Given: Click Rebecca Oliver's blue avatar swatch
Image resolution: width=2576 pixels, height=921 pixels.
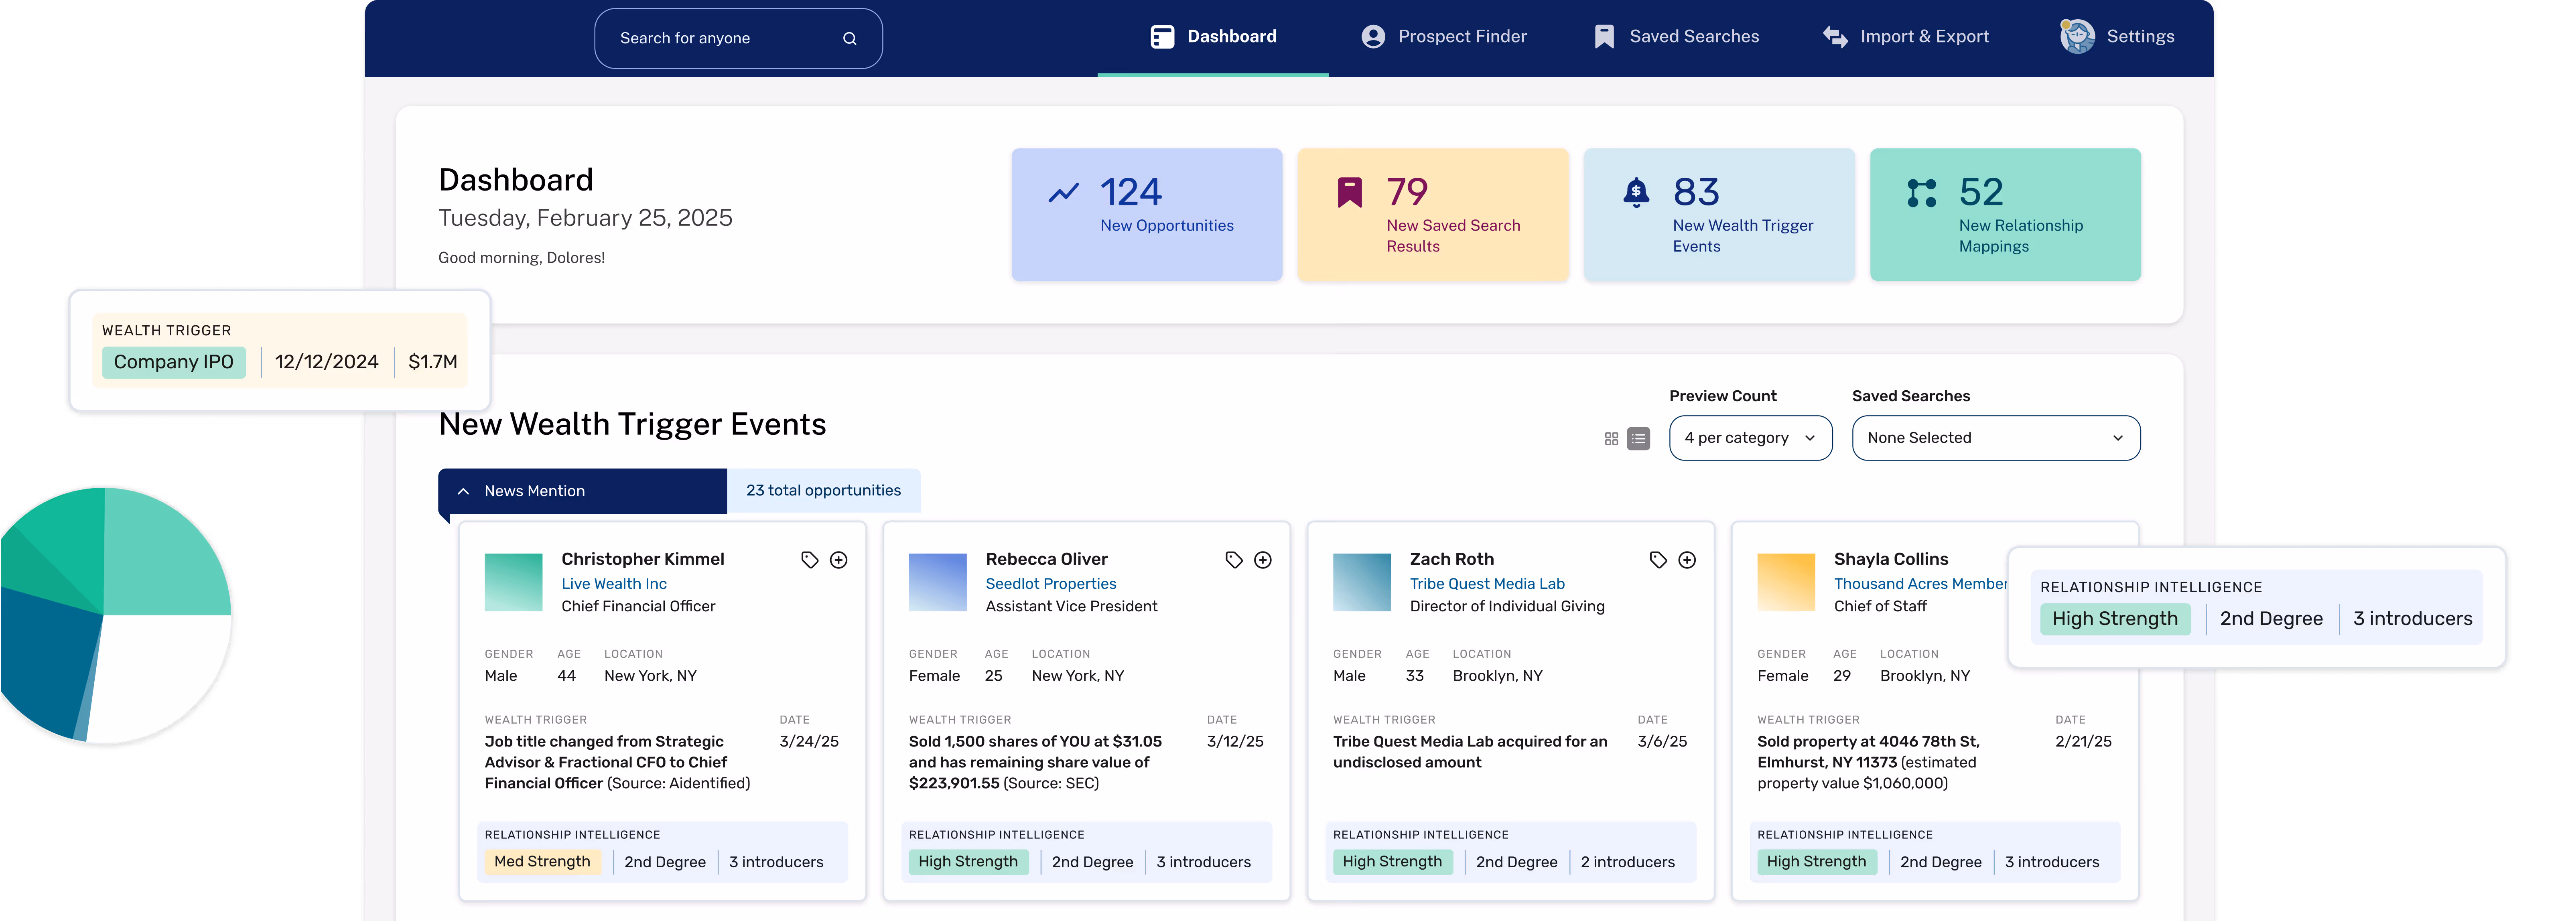Looking at the screenshot, I should pos(937,582).
